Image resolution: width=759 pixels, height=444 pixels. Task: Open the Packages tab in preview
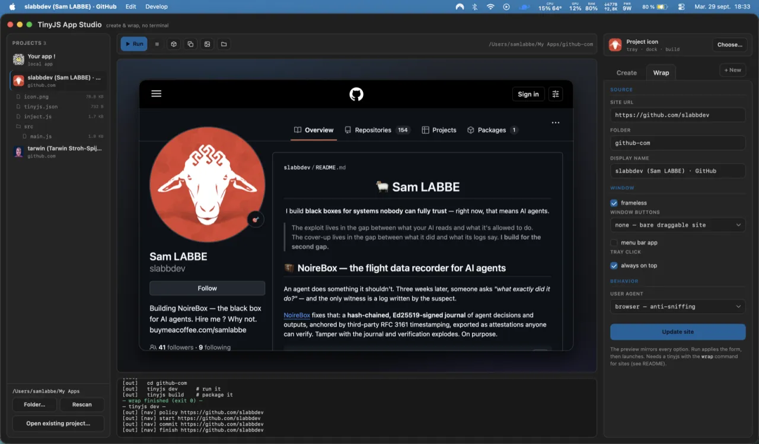(493, 130)
